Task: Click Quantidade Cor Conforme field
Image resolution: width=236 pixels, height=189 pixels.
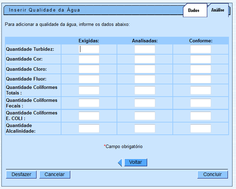Action: coord(201,59)
